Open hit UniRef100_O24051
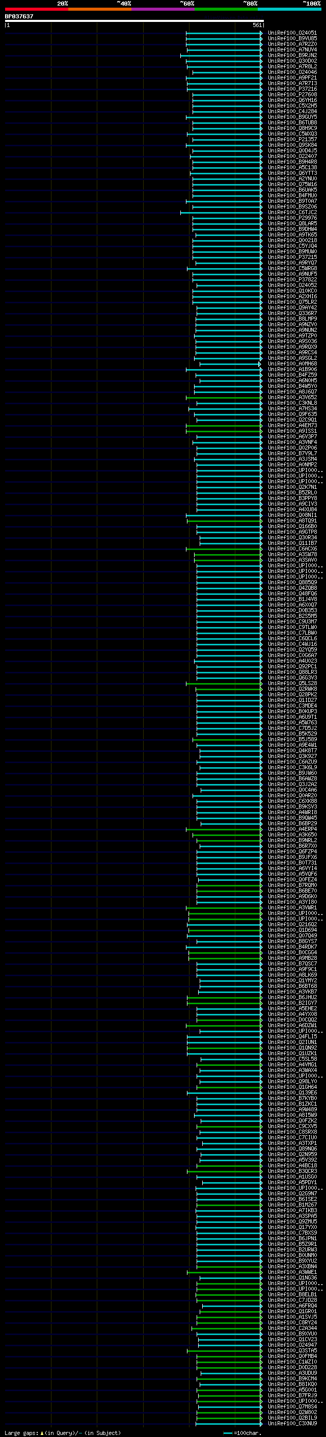326x1437 pixels. (292, 33)
